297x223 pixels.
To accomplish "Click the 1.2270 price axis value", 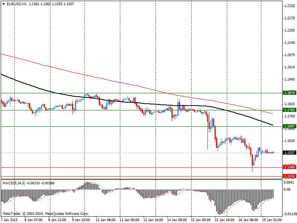I will (290, 18).
